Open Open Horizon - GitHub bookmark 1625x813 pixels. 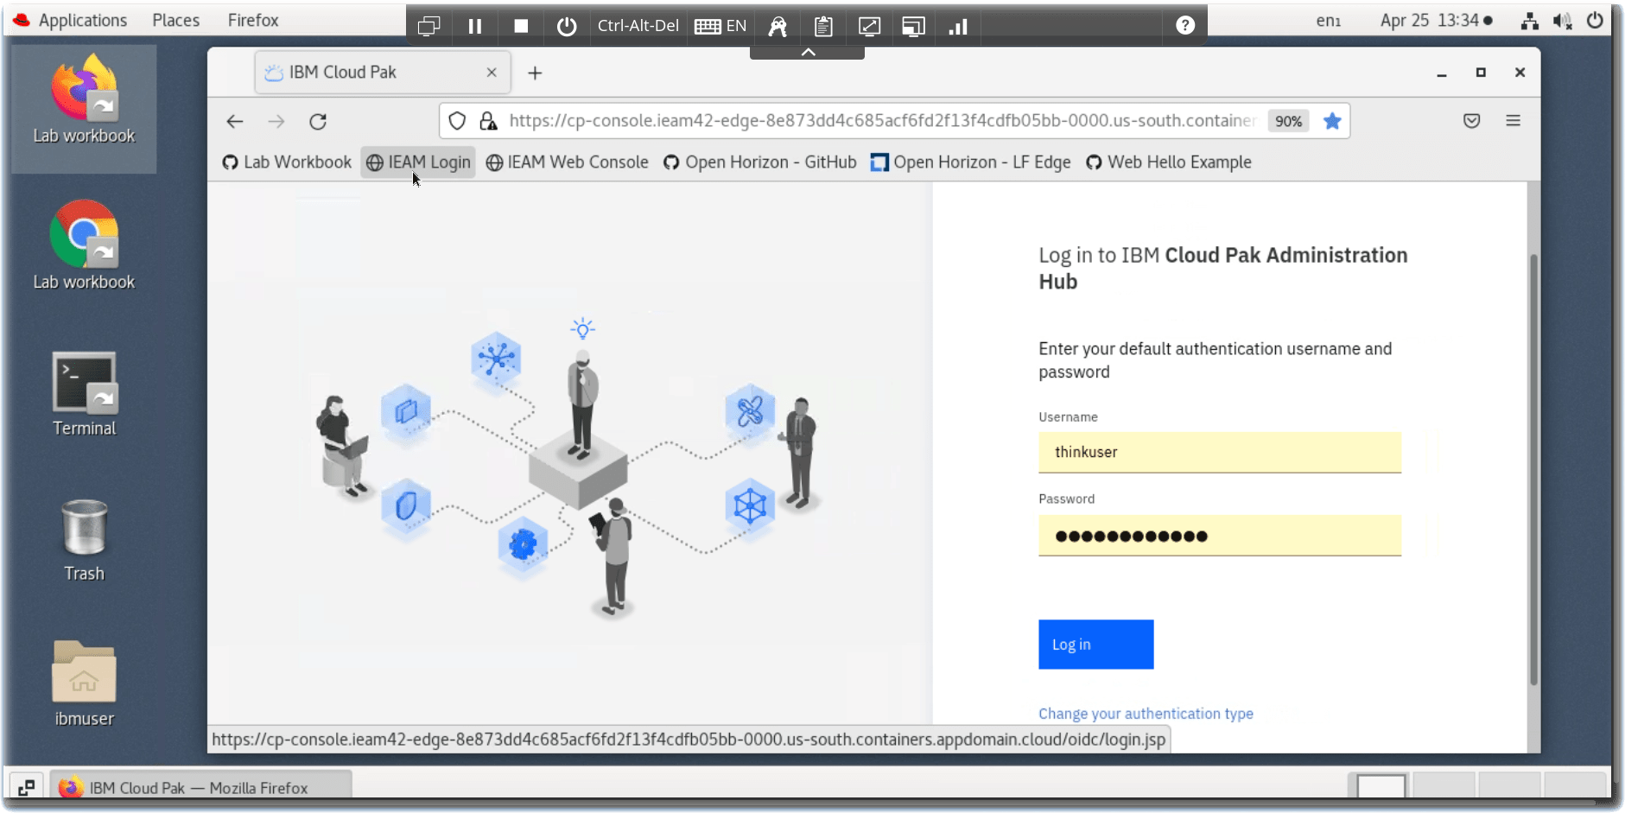point(760,162)
